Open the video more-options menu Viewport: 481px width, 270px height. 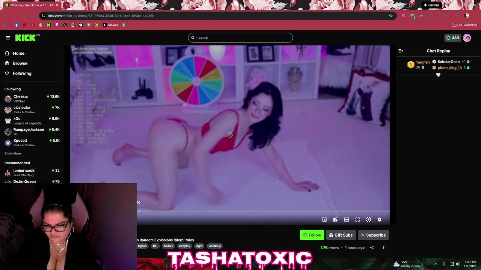[x=384, y=247]
